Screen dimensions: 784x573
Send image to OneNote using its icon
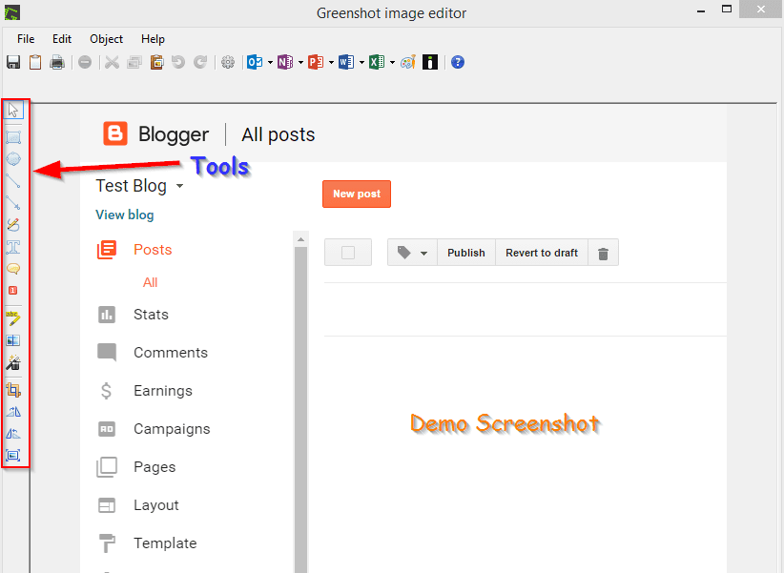[285, 63]
